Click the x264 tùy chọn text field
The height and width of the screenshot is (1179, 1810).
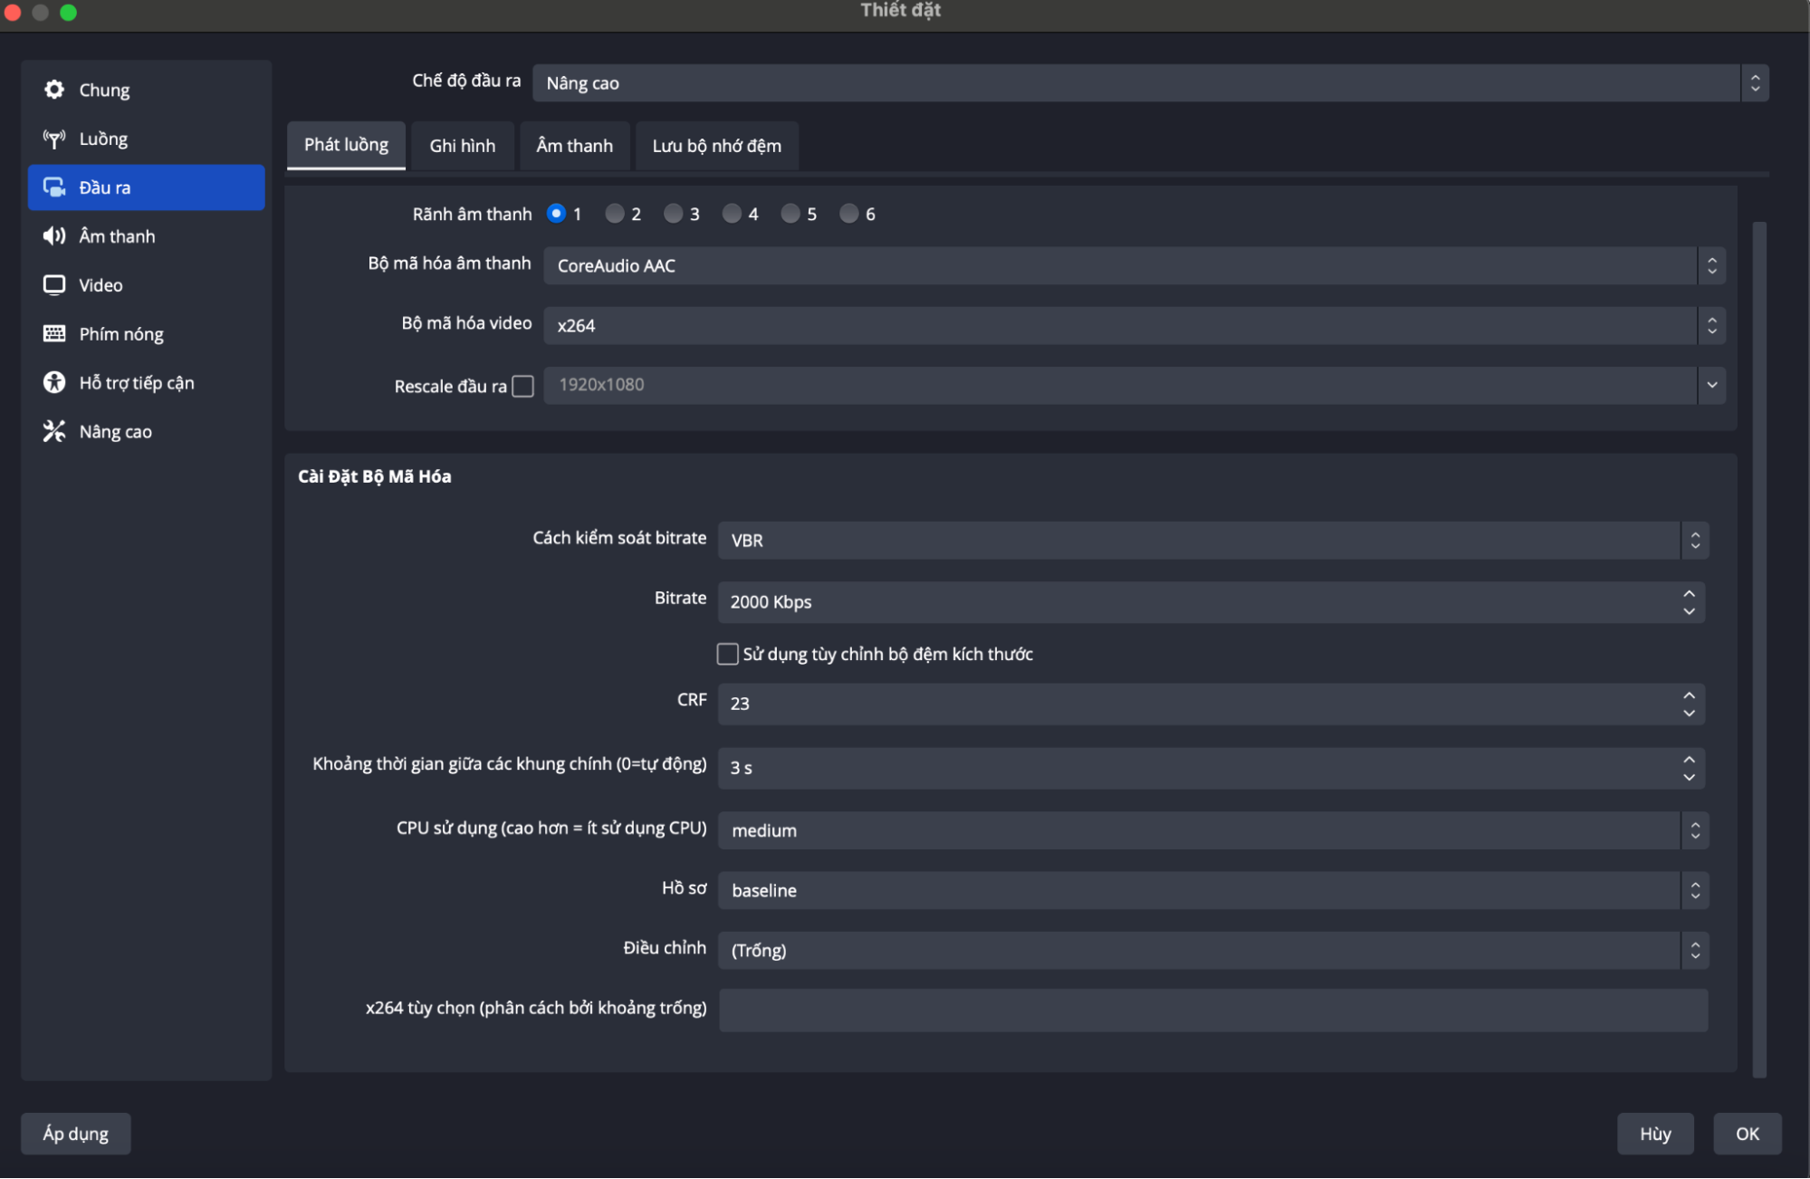click(x=1213, y=1010)
